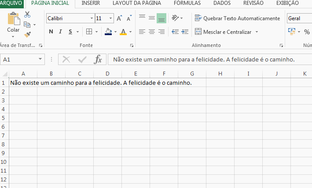Click the decrease indent icon
This screenshot has width=312, height=188.
pyautogui.click(x=175, y=32)
